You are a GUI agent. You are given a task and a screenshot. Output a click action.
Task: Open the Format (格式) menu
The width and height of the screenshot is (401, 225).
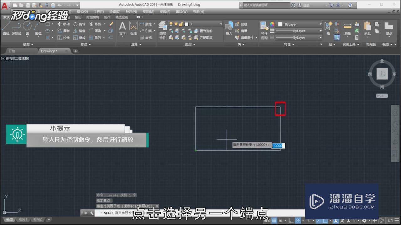[82, 12]
